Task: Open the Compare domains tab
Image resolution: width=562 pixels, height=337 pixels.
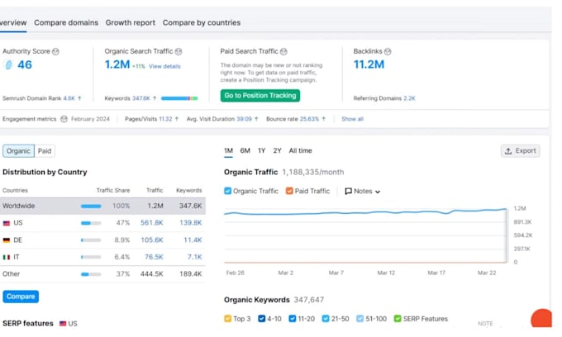Action: (66, 22)
